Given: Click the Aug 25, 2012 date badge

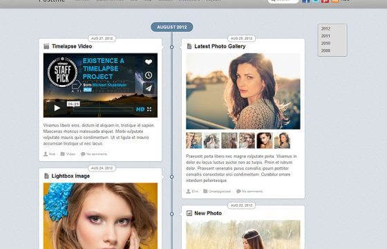Looking at the screenshot, I should pos(241,38).
